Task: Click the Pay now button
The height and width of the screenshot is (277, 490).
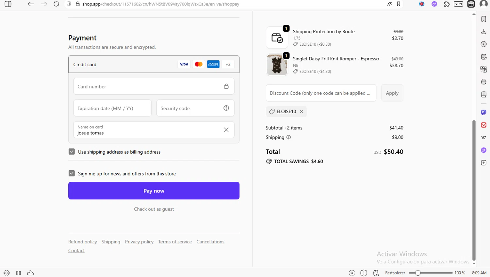Action: 154,191
